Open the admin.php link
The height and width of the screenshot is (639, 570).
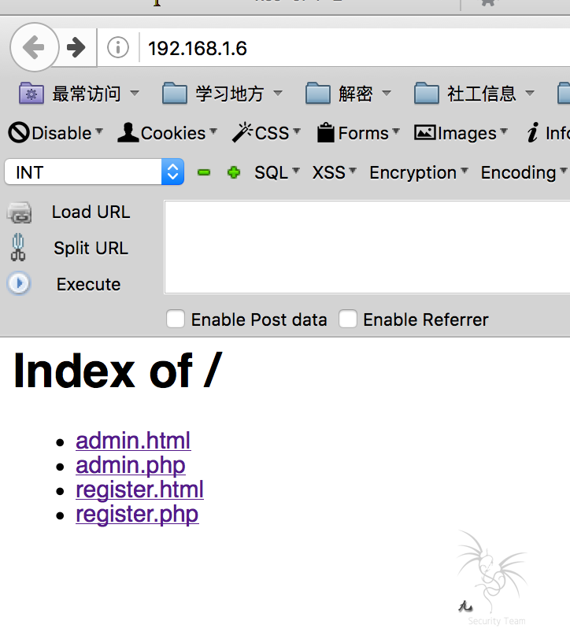(x=131, y=465)
